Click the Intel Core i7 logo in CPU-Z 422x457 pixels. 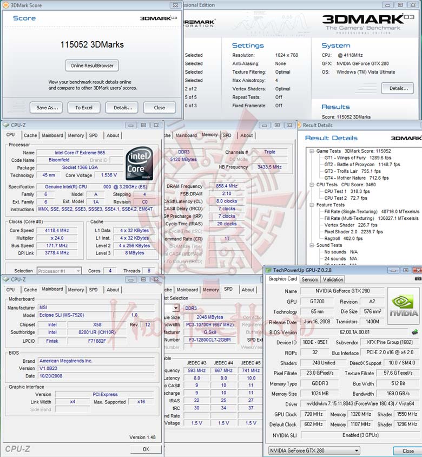pos(140,163)
